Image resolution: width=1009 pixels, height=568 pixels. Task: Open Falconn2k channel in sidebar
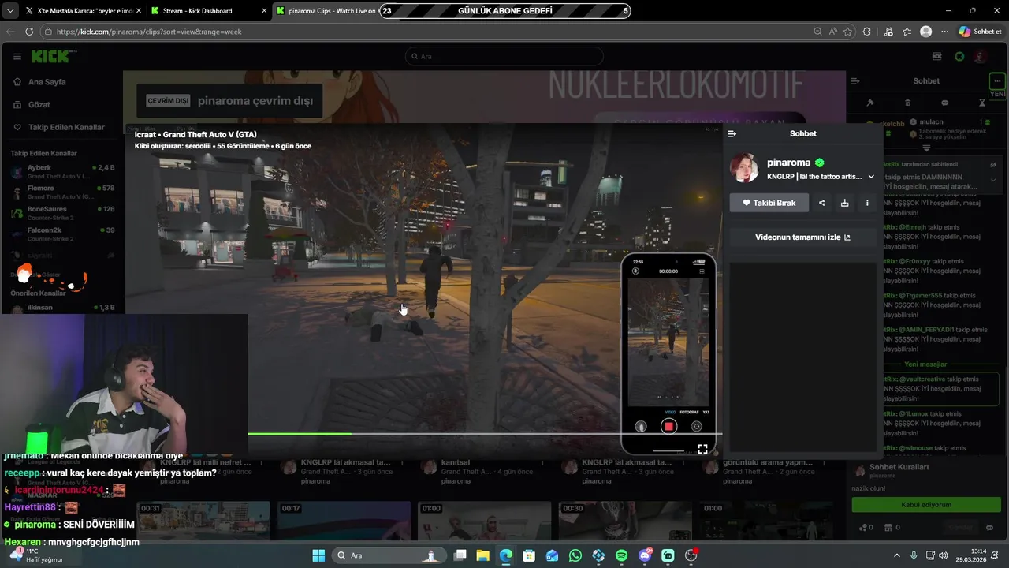[x=61, y=234]
